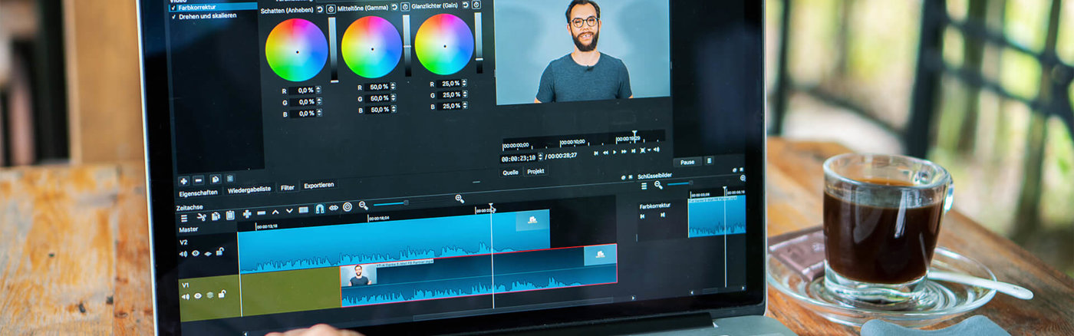Toggle the V1 track lock
This screenshot has width=1074, height=336.
click(x=222, y=294)
